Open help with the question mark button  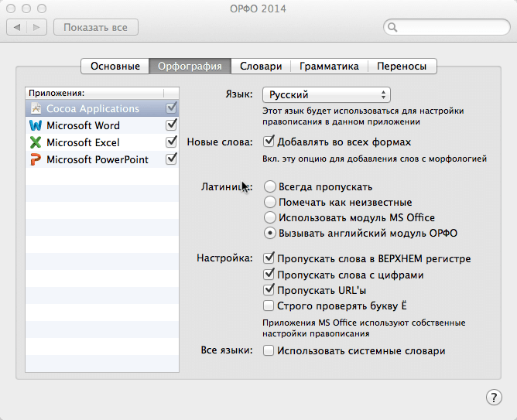pos(494,398)
